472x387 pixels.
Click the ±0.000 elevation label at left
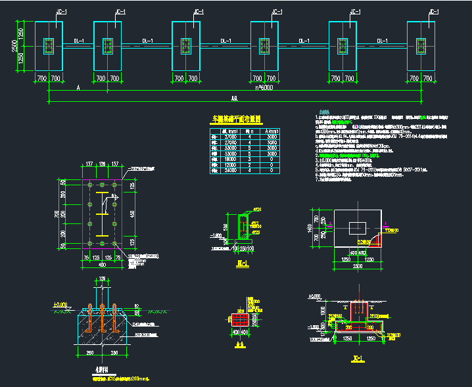click(x=60, y=305)
